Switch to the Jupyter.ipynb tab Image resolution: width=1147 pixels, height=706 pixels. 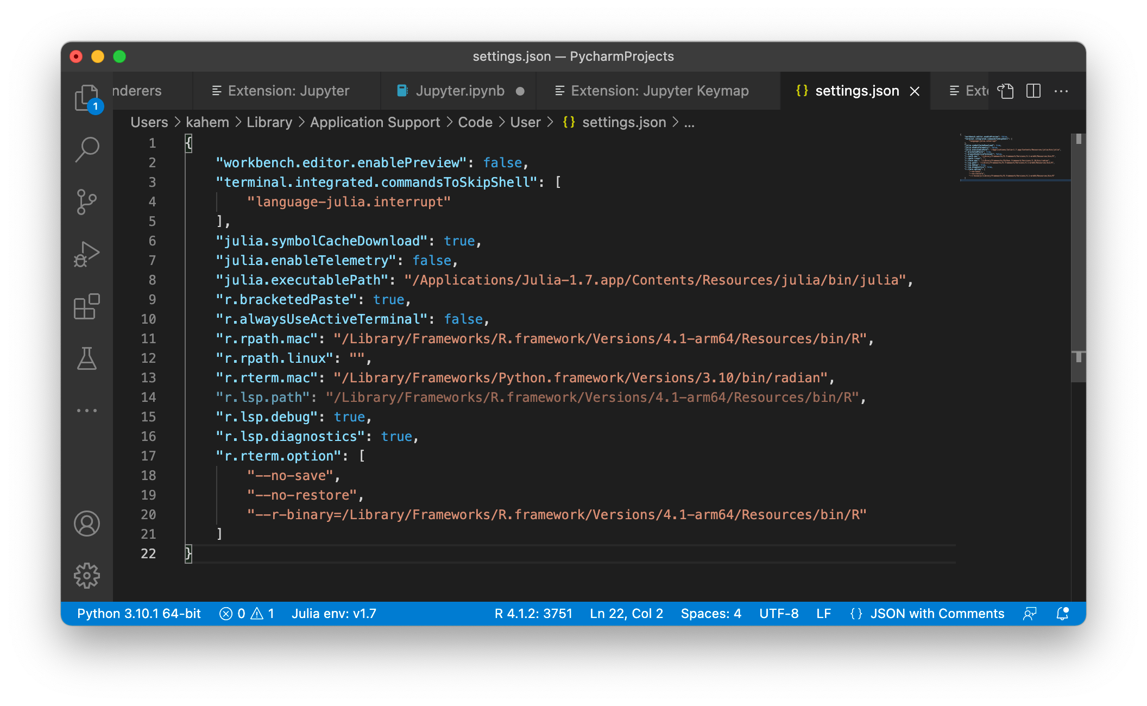tap(459, 91)
